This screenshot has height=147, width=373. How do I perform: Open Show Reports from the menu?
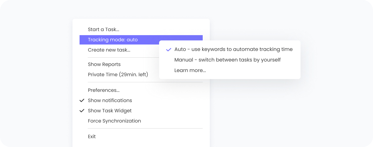(104, 64)
